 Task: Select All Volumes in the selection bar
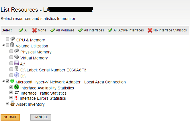click(x=62, y=30)
